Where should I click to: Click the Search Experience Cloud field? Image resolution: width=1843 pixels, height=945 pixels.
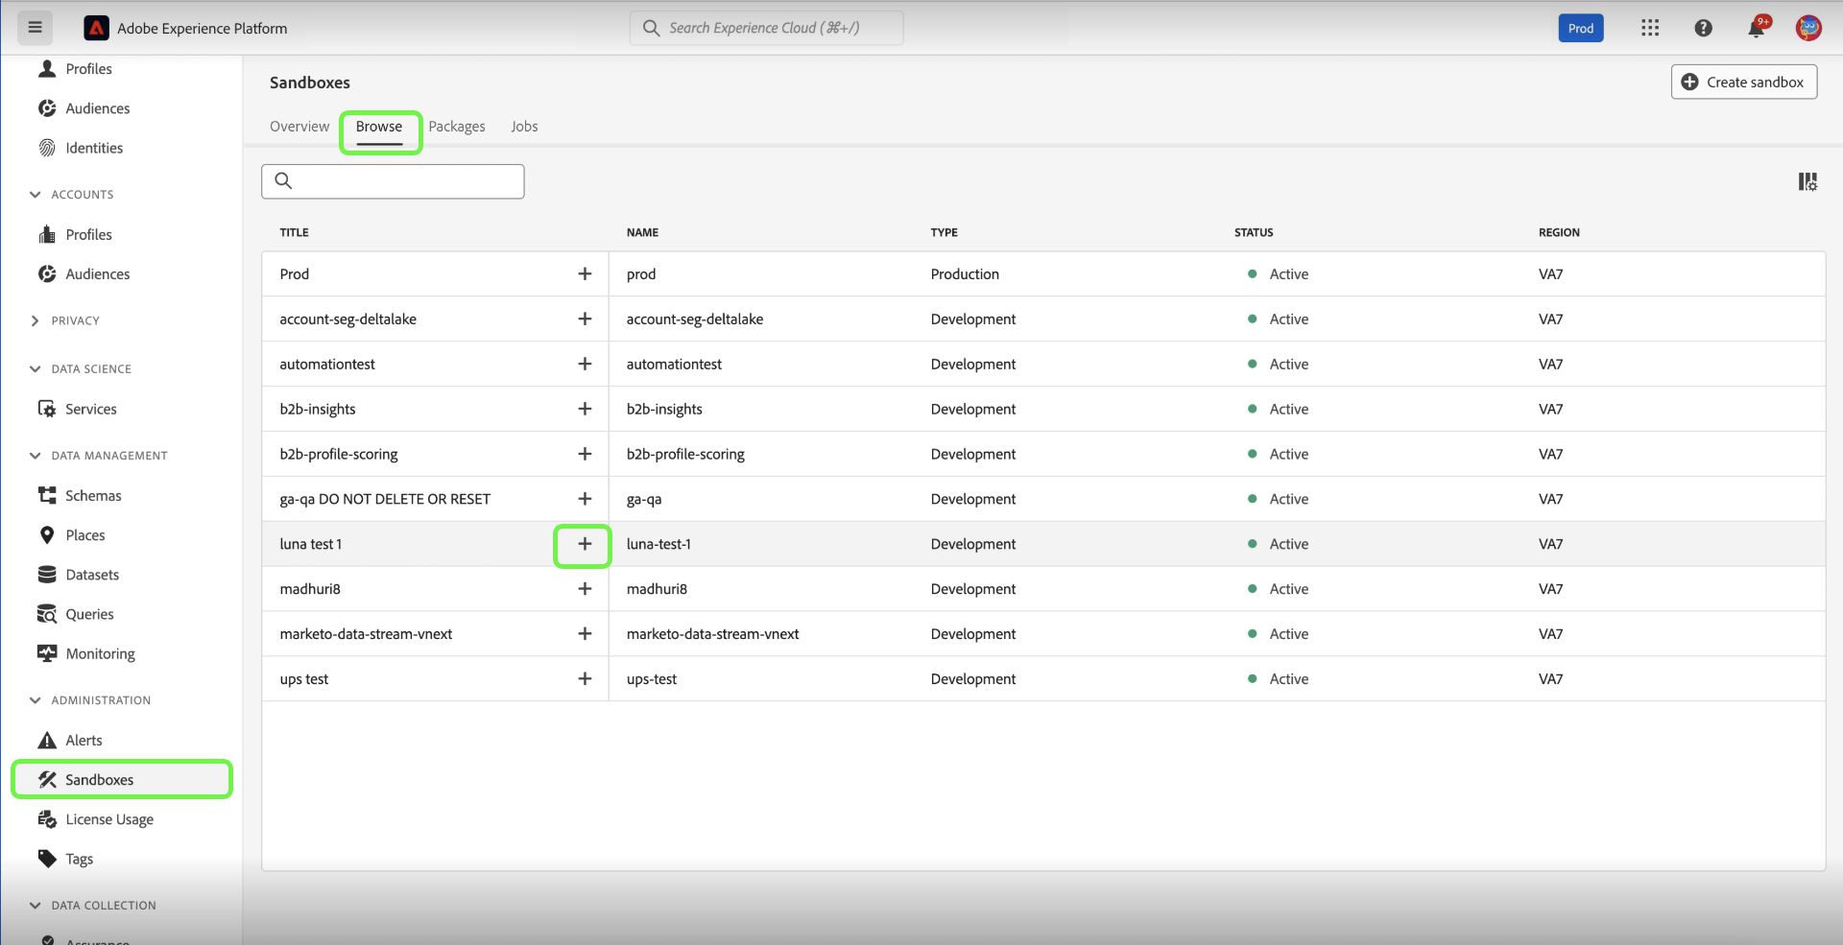click(x=766, y=28)
